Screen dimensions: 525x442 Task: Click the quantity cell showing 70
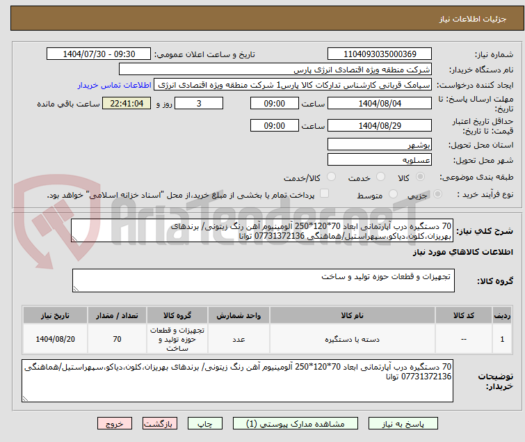tap(117, 339)
